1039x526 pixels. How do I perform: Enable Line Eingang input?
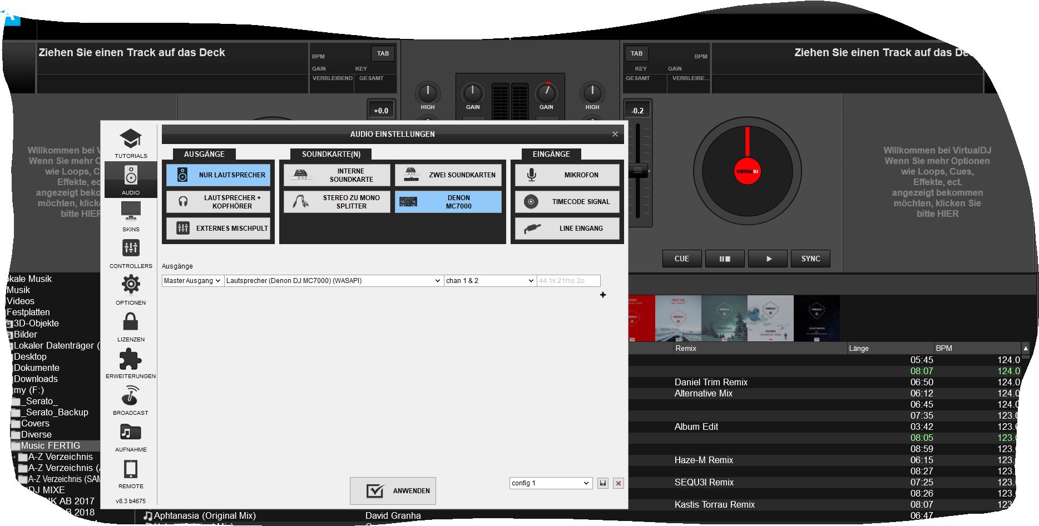point(567,228)
